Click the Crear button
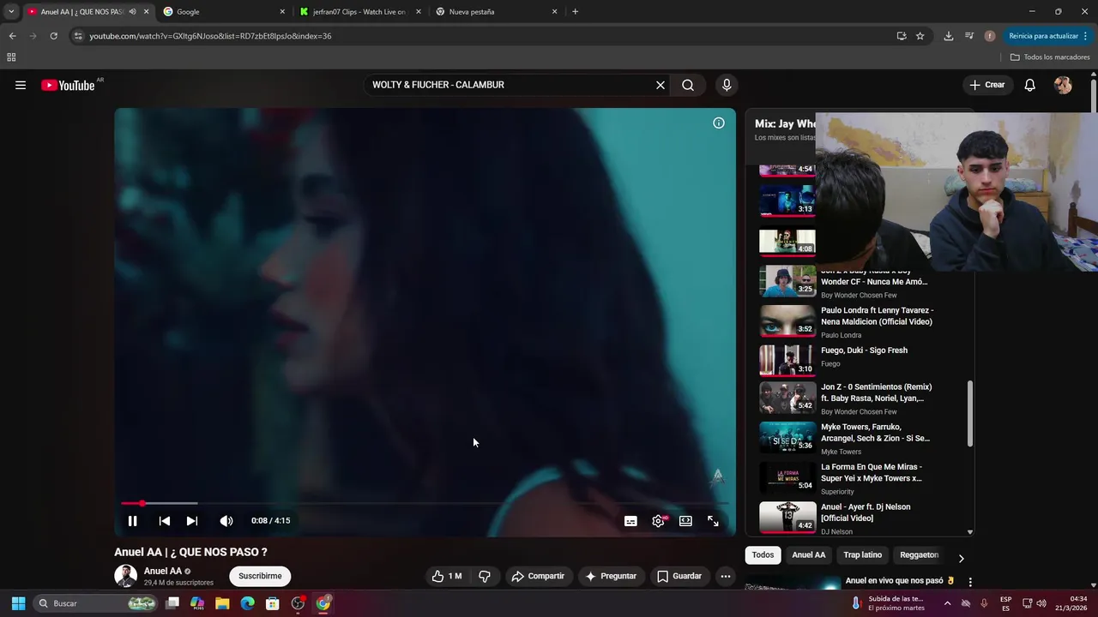Viewport: 1098px width, 617px height. [x=987, y=85]
